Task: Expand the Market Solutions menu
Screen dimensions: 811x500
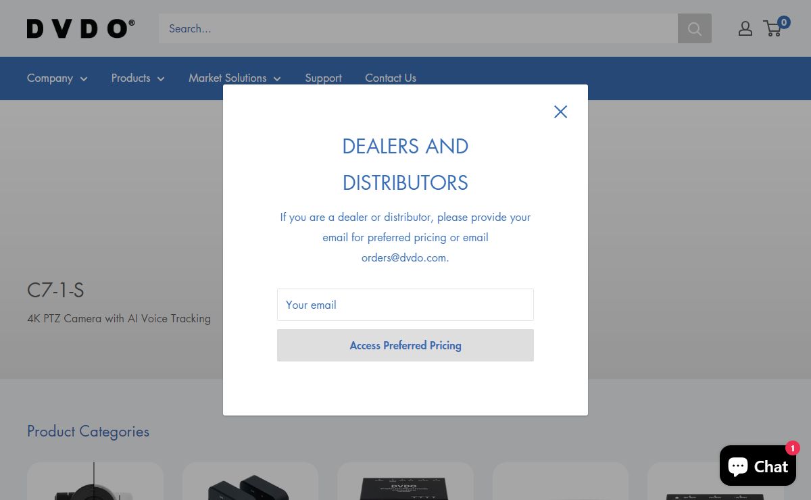Action: pos(235,78)
